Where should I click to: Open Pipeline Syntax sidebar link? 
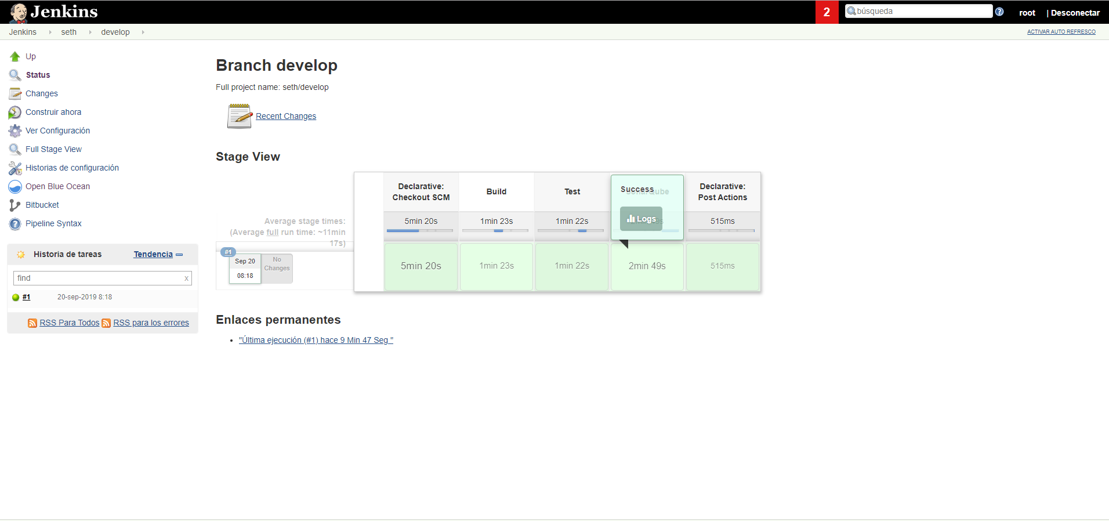click(53, 223)
